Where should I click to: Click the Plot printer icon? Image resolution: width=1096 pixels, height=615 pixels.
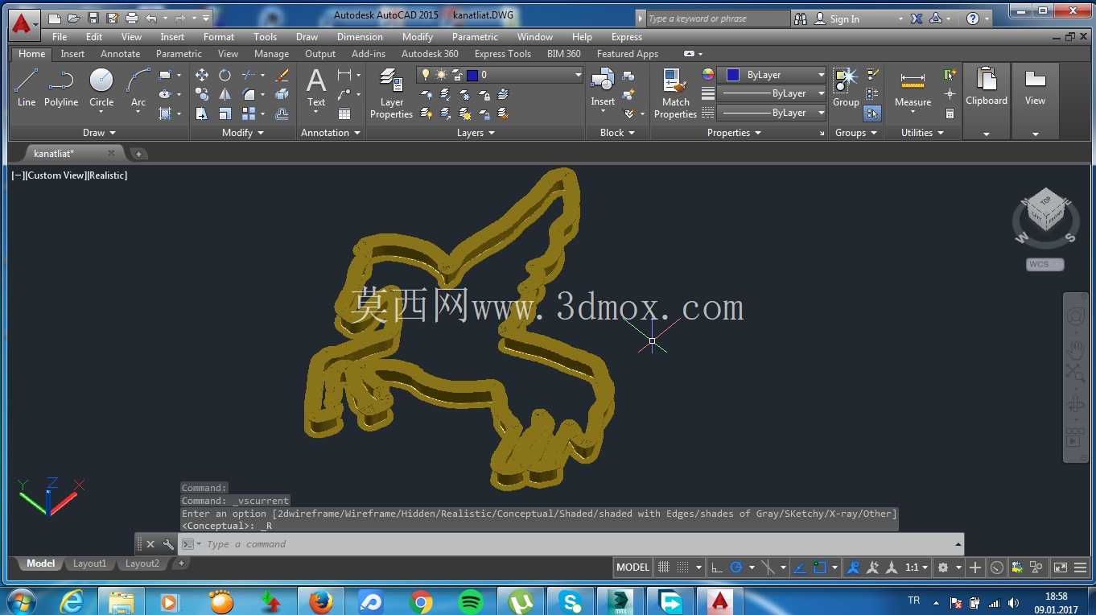pos(132,18)
